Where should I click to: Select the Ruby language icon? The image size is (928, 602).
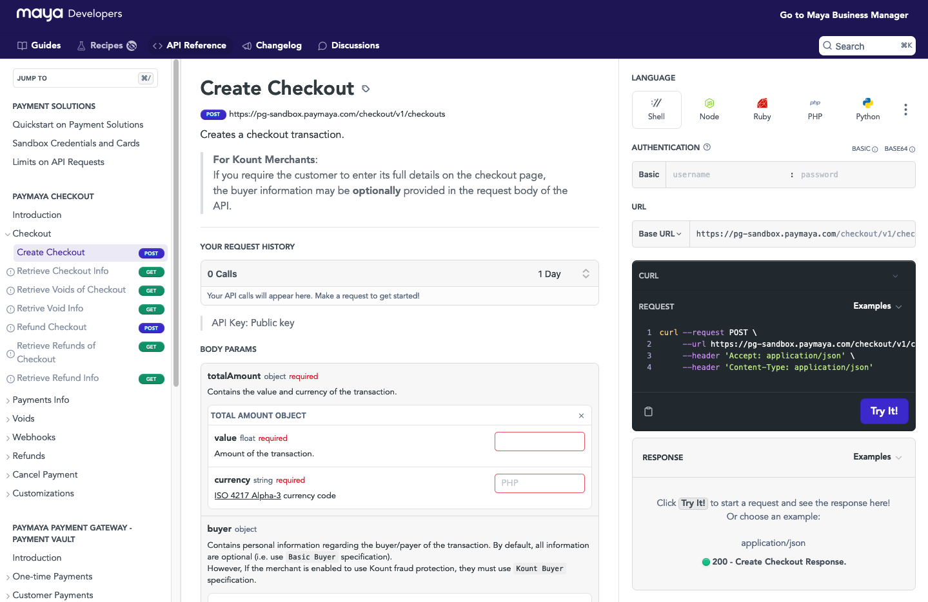point(762,110)
